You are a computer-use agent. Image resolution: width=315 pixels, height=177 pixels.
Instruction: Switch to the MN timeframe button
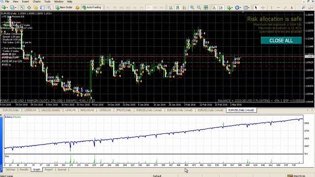pyautogui.click(x=162, y=7)
